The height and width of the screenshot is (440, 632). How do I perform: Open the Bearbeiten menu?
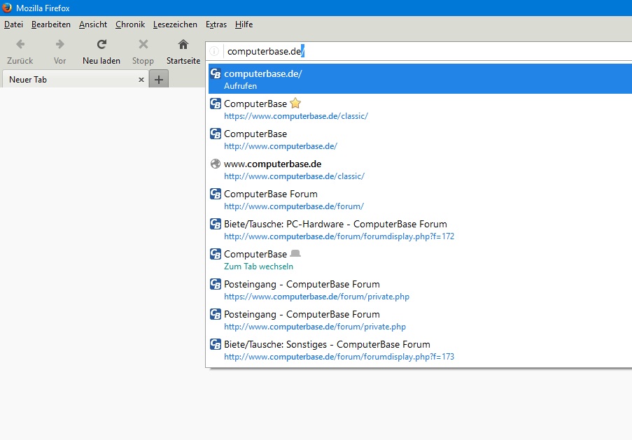click(51, 24)
